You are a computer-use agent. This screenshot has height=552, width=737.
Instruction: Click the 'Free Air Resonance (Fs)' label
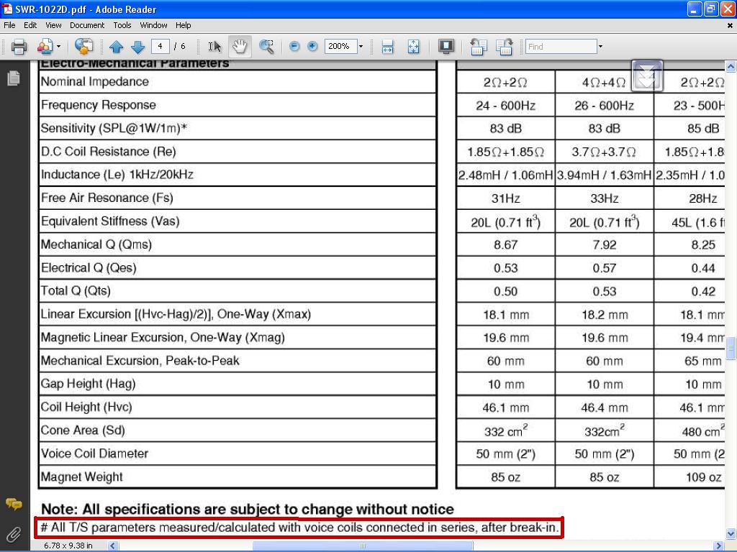[107, 198]
